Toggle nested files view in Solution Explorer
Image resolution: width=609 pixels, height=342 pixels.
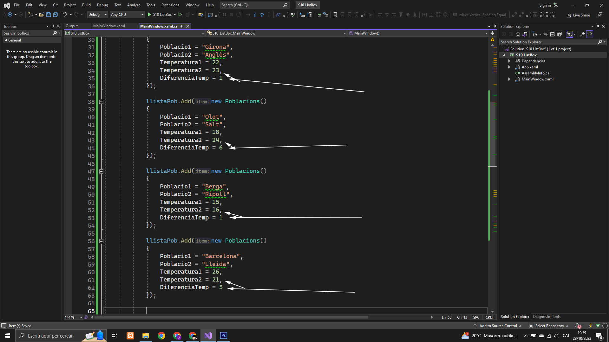coord(570,34)
